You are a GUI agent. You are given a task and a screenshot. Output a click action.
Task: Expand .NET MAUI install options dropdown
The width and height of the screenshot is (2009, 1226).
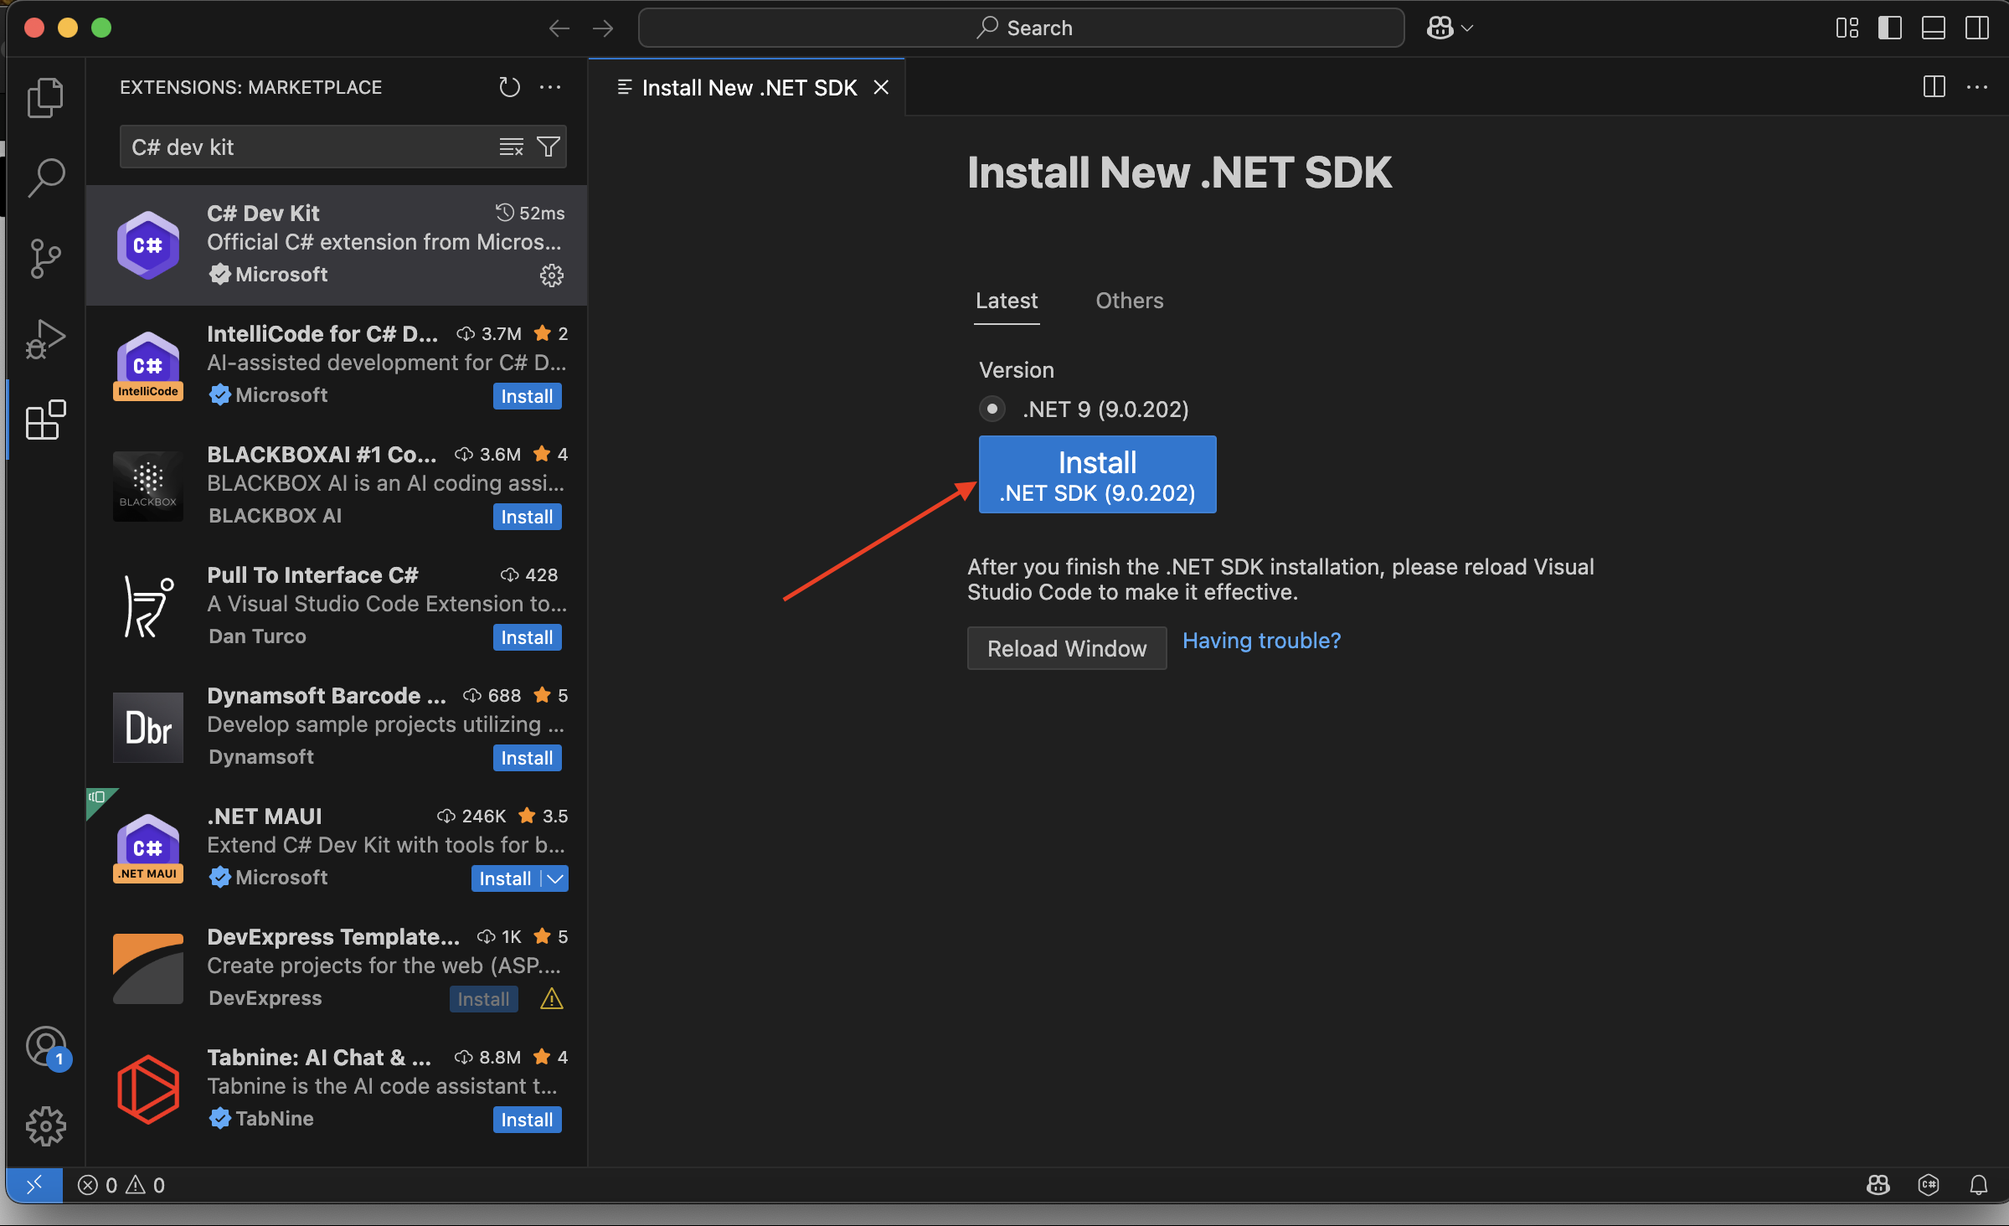tap(555, 878)
